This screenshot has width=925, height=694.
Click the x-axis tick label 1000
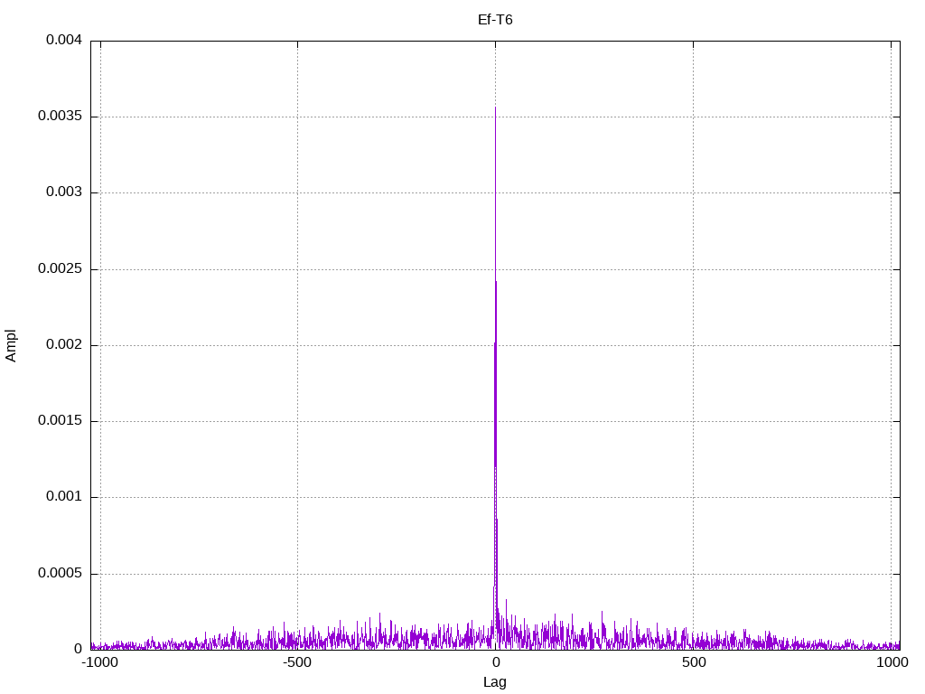(892, 662)
